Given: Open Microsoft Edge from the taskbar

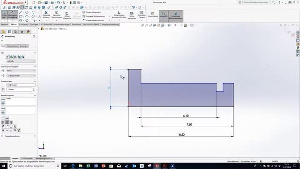Looking at the screenshot, I should coord(73,166).
